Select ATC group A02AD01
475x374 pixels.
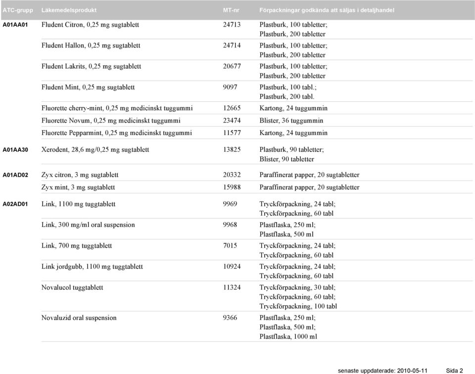point(15,204)
